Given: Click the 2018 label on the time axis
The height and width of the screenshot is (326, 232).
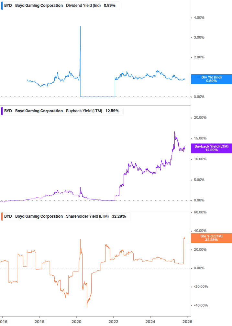Looking at the screenshot, I should click(x=39, y=322).
